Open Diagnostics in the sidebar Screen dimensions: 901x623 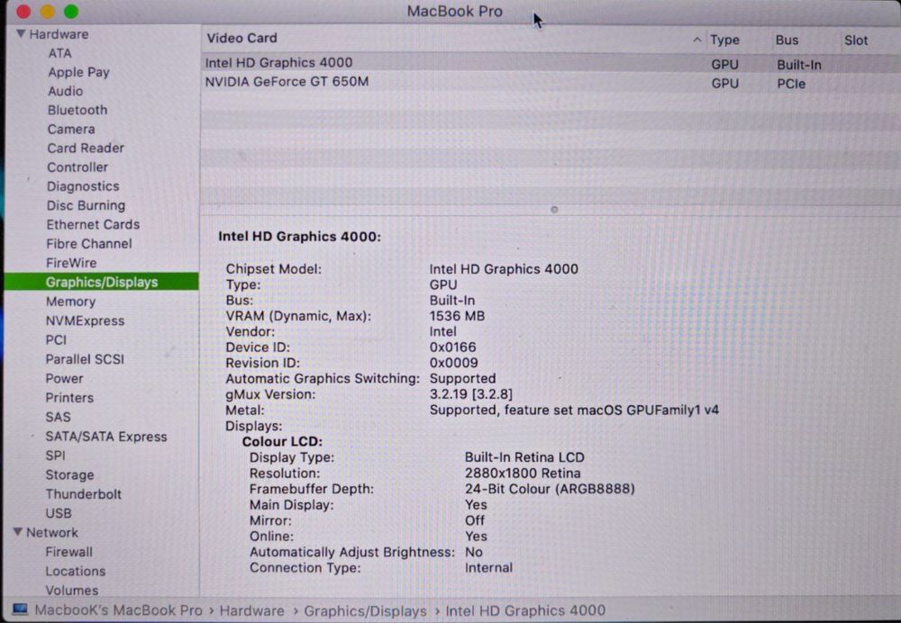tap(83, 186)
